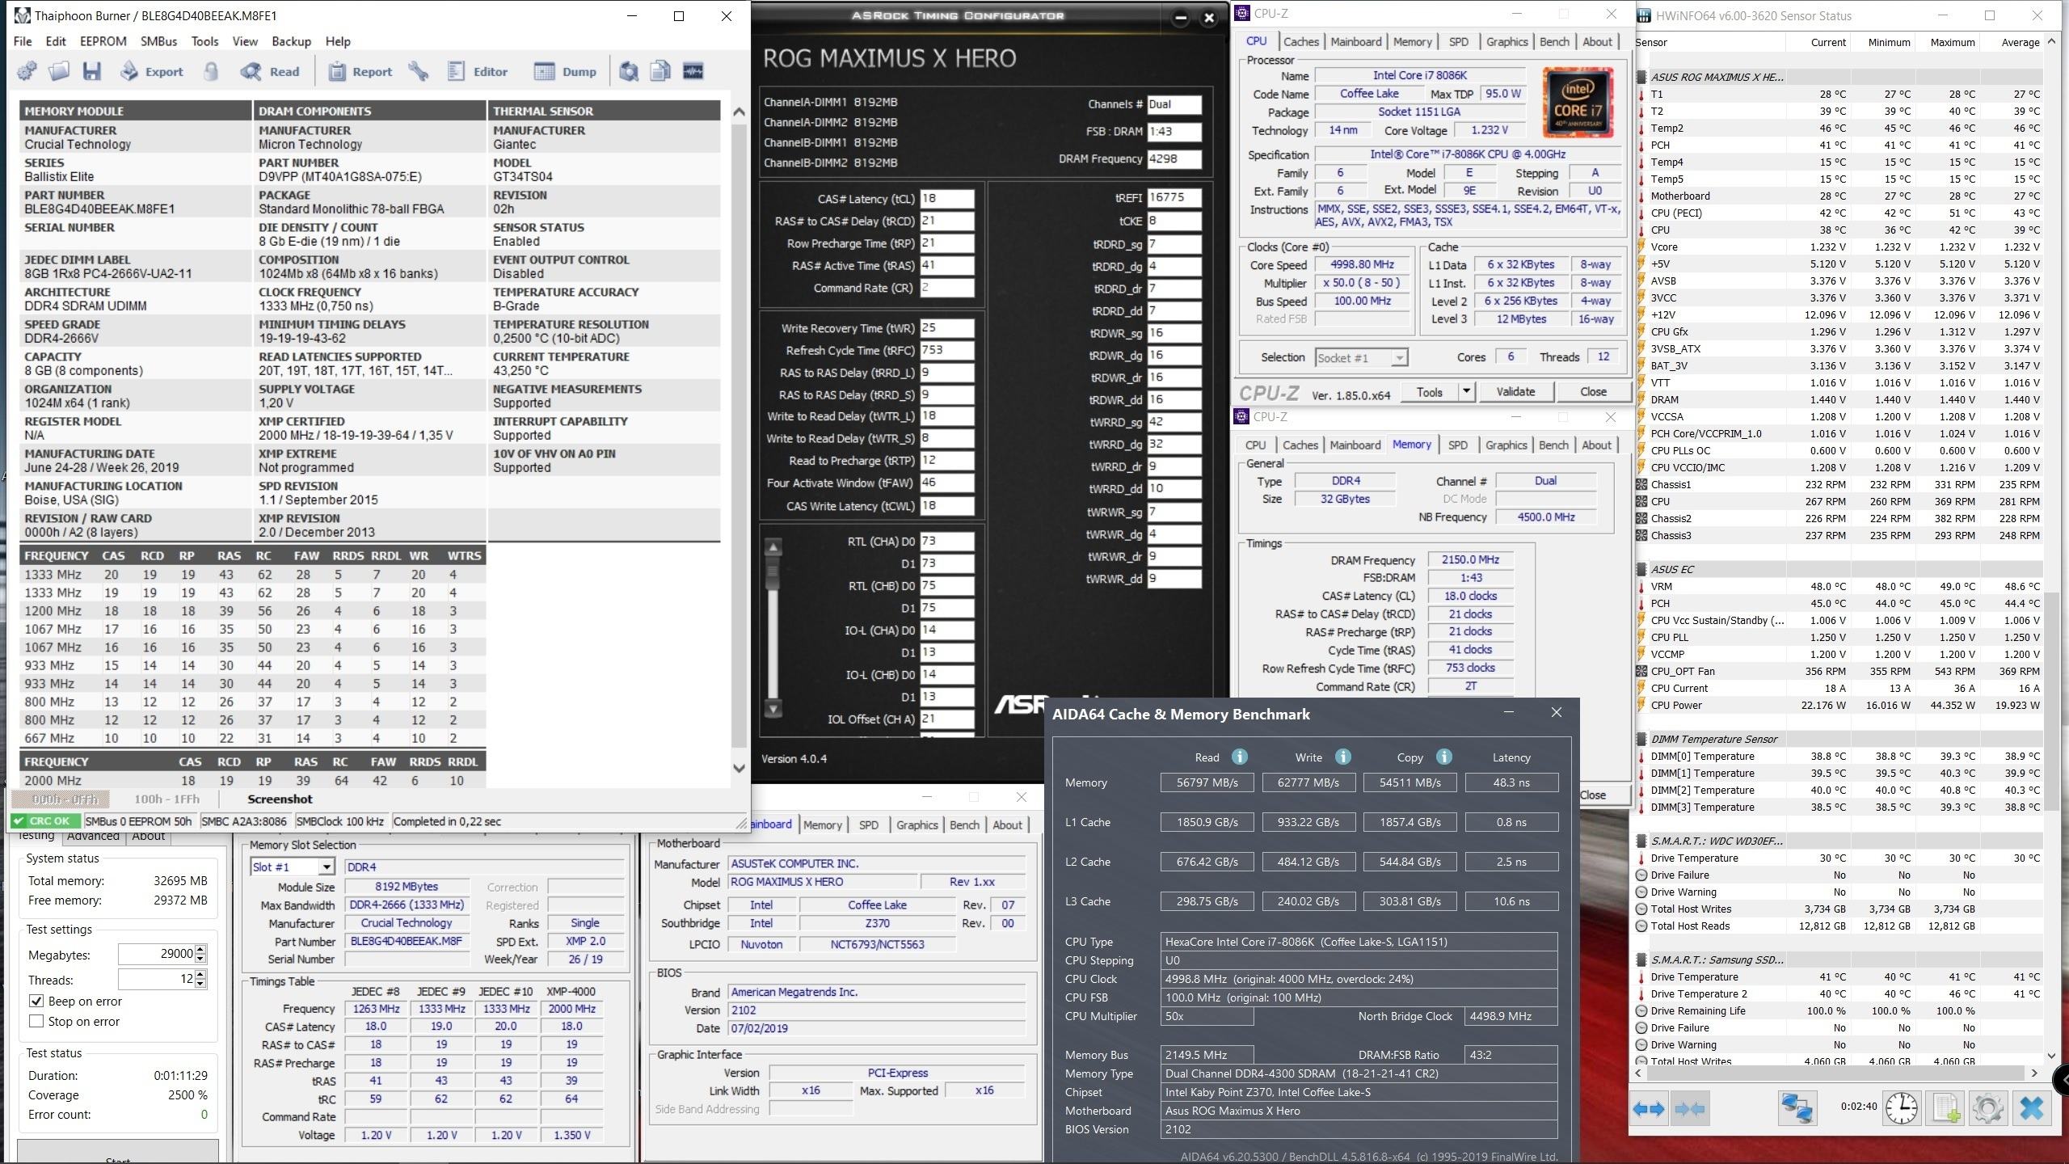The width and height of the screenshot is (2069, 1164).
Task: Click the Megabytes input field showing 29000
Action: [156, 954]
